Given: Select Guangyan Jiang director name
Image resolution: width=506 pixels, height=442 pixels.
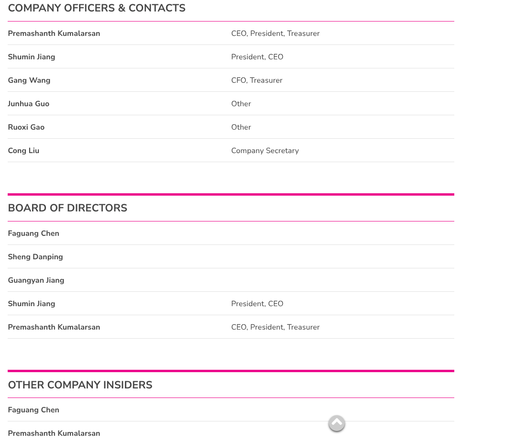Looking at the screenshot, I should [x=36, y=280].
